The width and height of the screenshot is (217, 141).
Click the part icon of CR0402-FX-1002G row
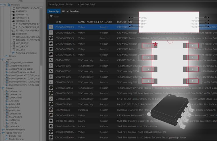51,121
